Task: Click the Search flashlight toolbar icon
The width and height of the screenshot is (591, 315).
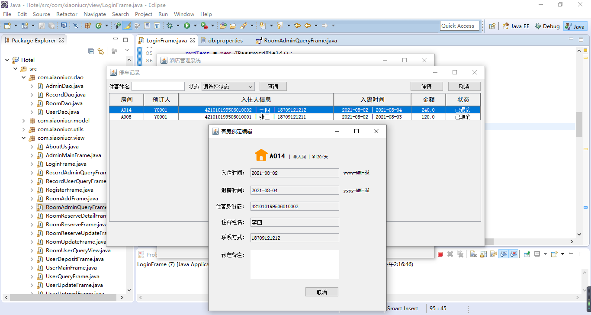Action: pos(243,26)
